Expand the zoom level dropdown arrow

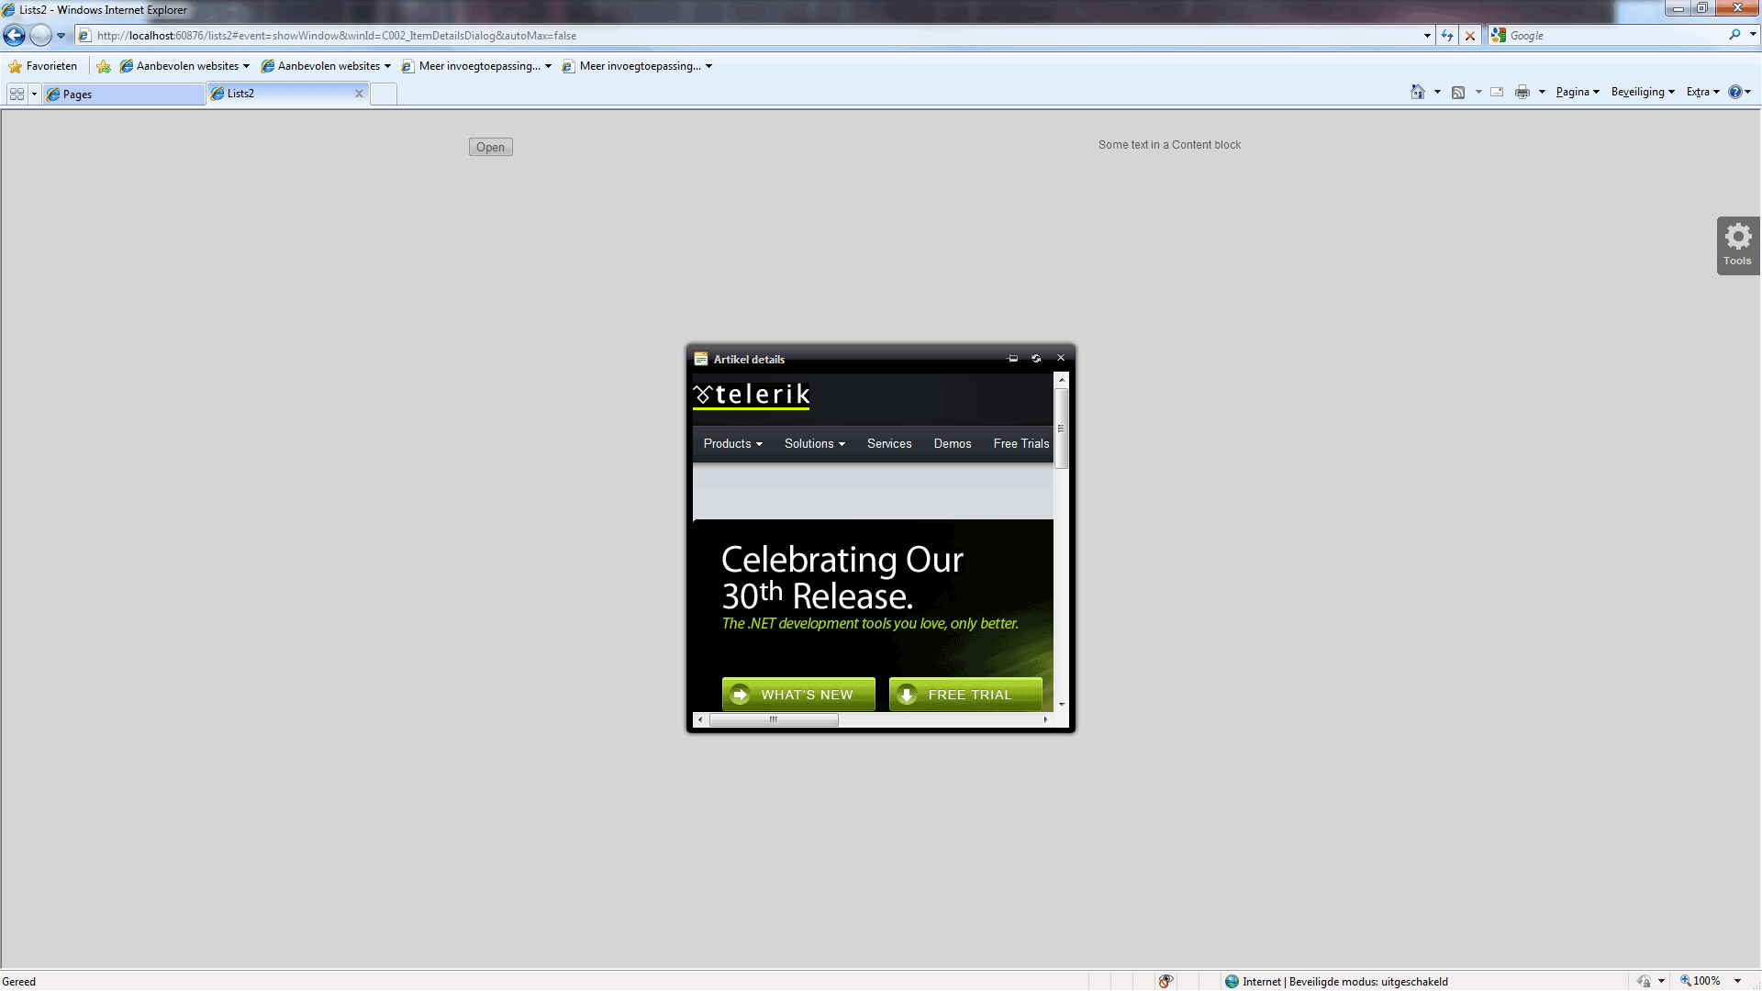(1737, 981)
